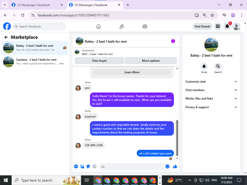Image resolution: width=247 pixels, height=185 pixels.
Task: Expand Chat members section
Action: coord(211,90)
